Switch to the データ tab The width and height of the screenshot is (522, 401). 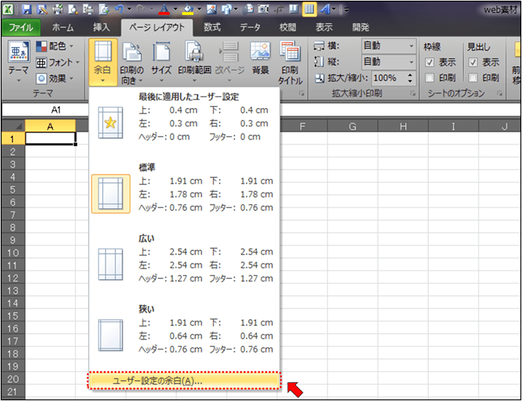pos(250,27)
